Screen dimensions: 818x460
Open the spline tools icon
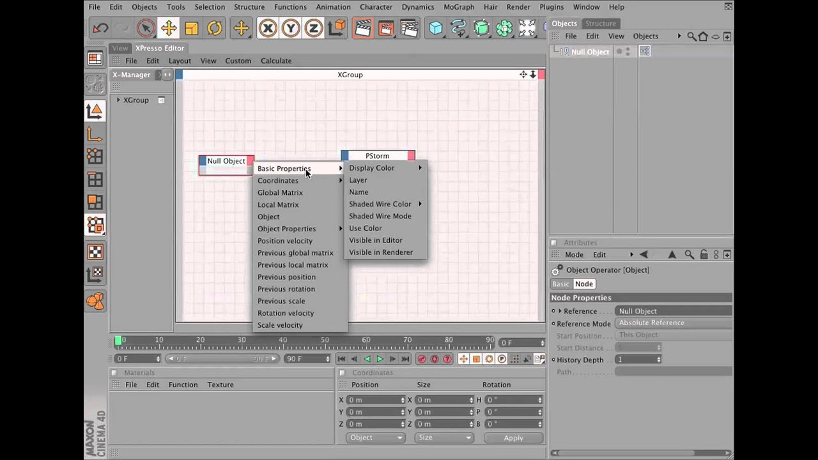(459, 28)
